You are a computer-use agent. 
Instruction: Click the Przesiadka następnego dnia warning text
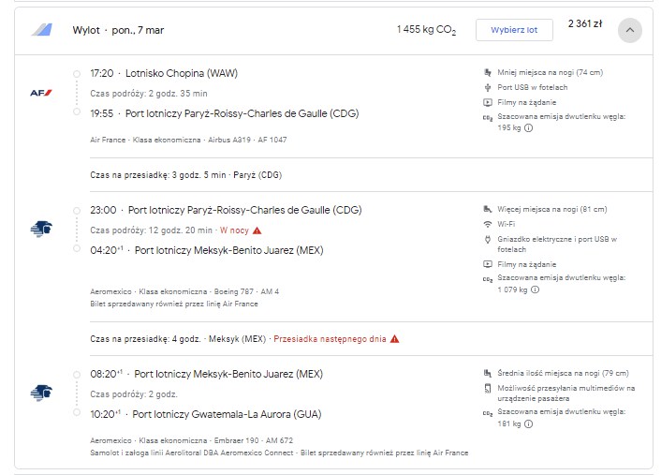(x=330, y=339)
